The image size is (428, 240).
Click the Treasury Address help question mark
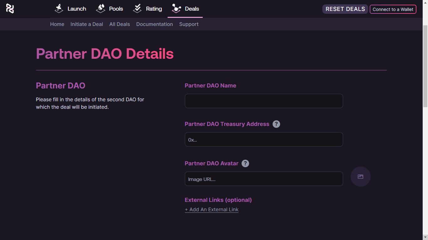click(x=276, y=124)
